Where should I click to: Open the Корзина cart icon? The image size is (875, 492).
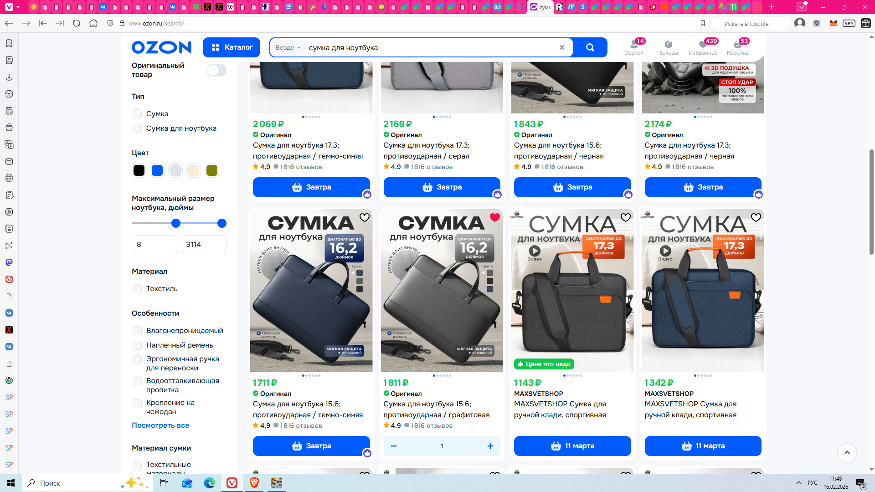point(737,46)
